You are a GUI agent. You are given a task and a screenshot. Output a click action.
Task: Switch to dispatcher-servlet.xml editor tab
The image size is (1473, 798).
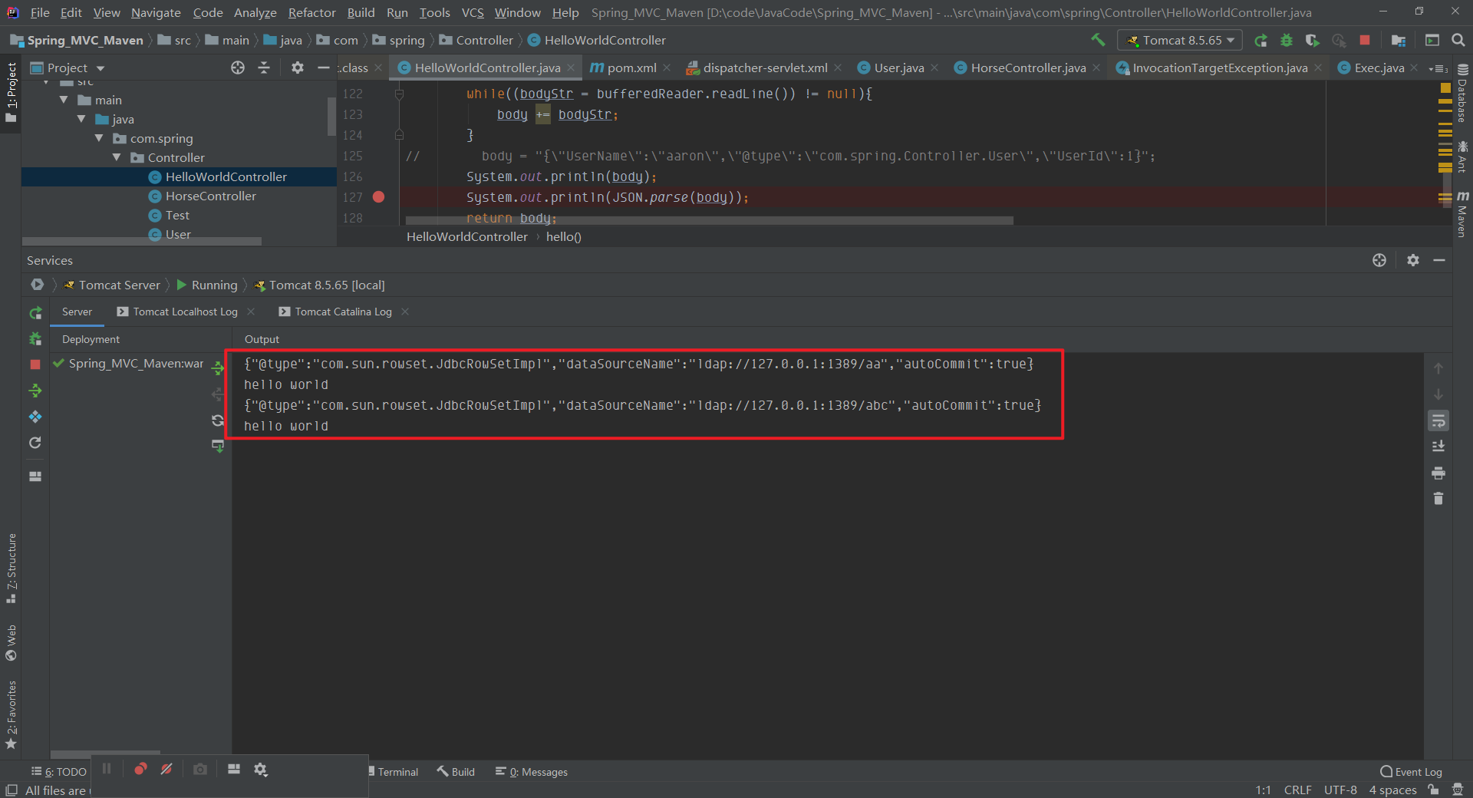[765, 68]
